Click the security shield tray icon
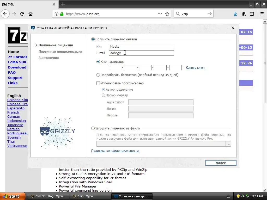The width and height of the screenshot is (267, 200). point(238,196)
